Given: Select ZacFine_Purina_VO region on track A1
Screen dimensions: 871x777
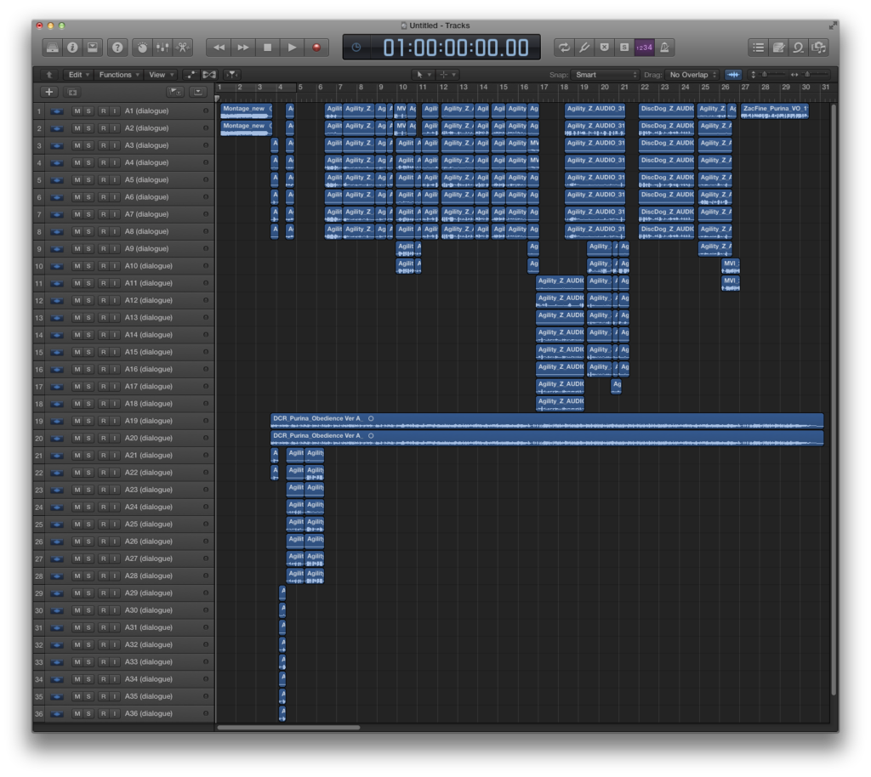Looking at the screenshot, I should tap(774, 111).
